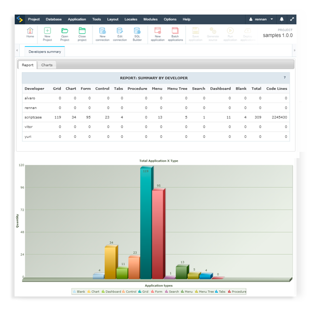Screen dimensions: 312x312
Task: Select the Developers summary tab
Action: (44, 51)
